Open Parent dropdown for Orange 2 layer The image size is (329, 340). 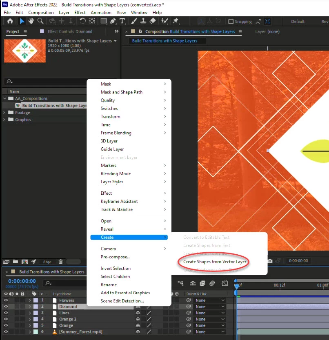coord(210,319)
